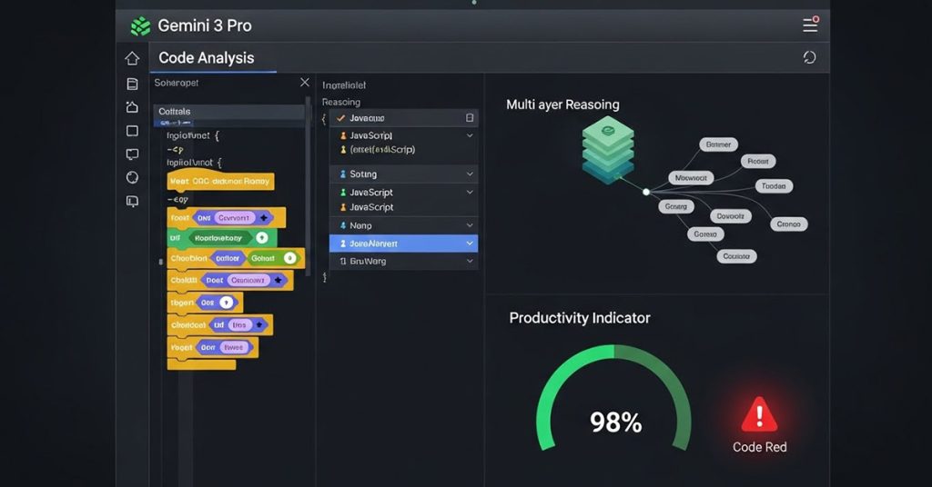Click the icon in the GruWarg row

tap(343, 261)
